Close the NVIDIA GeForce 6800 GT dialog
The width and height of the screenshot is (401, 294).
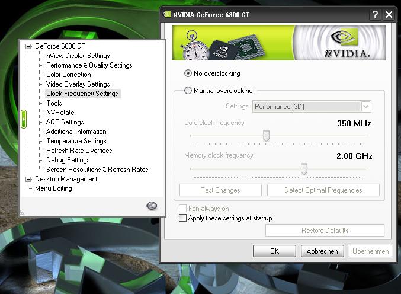click(x=389, y=15)
